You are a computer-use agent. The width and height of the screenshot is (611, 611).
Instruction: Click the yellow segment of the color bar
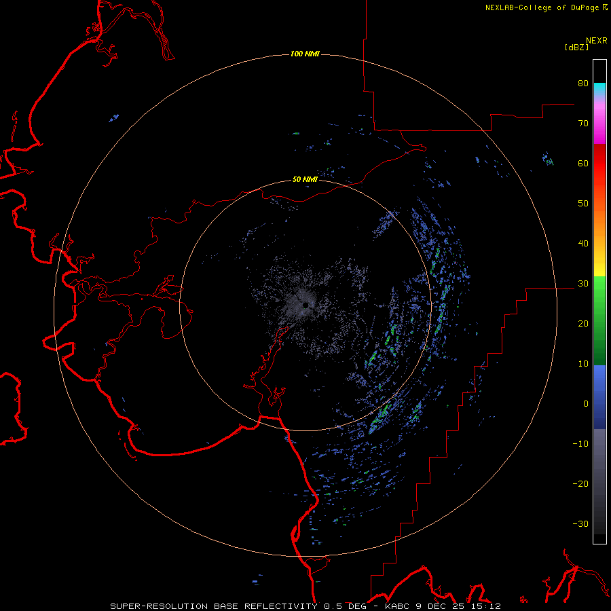click(x=599, y=269)
